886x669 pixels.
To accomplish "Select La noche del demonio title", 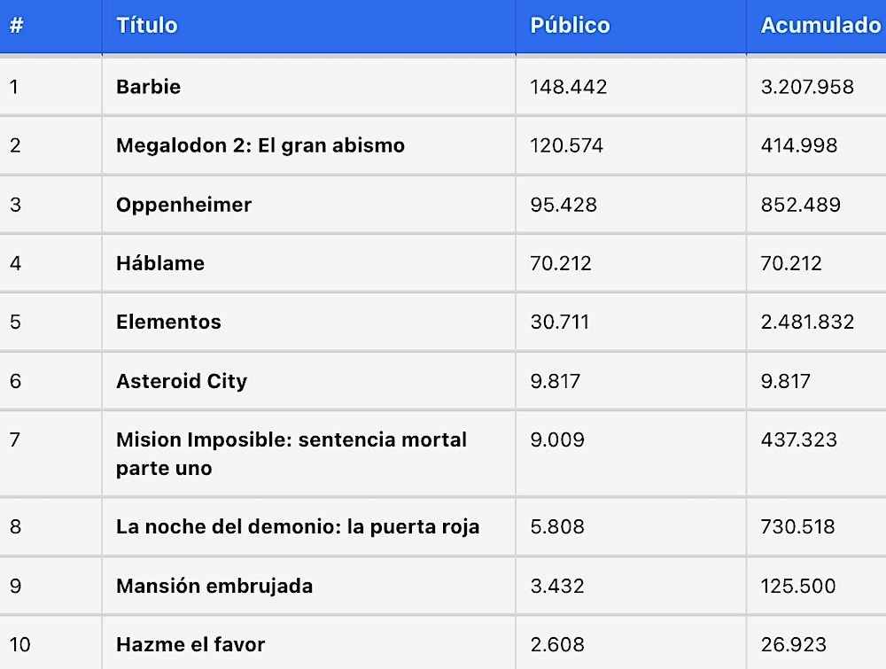I will (x=298, y=526).
